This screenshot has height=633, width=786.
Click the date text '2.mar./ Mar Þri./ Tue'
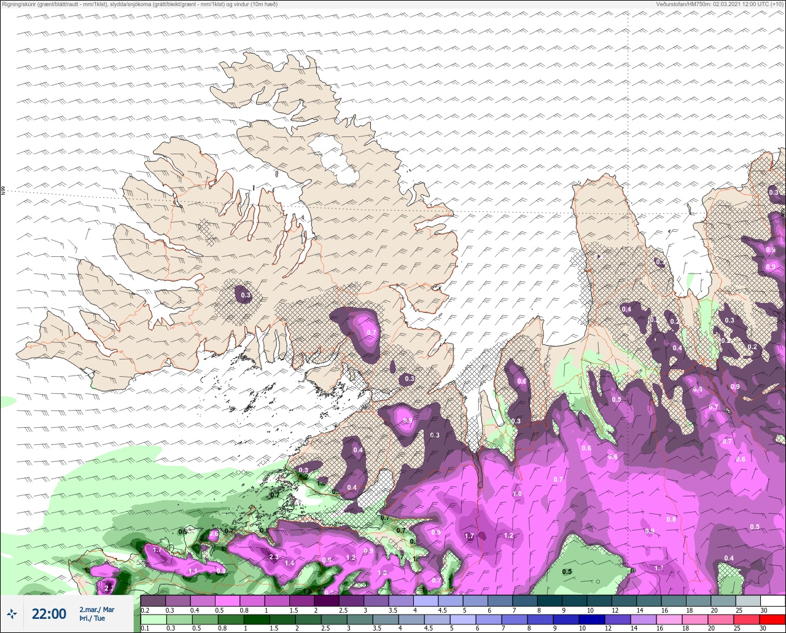click(x=97, y=614)
